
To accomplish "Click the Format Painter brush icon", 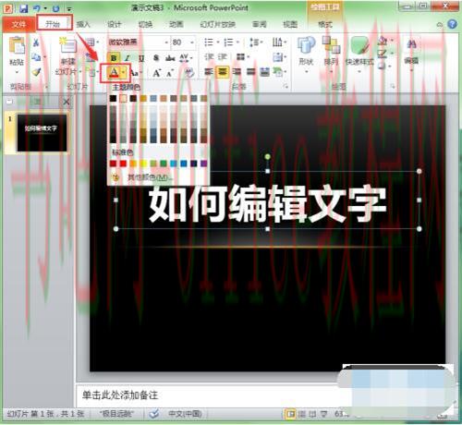I will tap(36, 72).
